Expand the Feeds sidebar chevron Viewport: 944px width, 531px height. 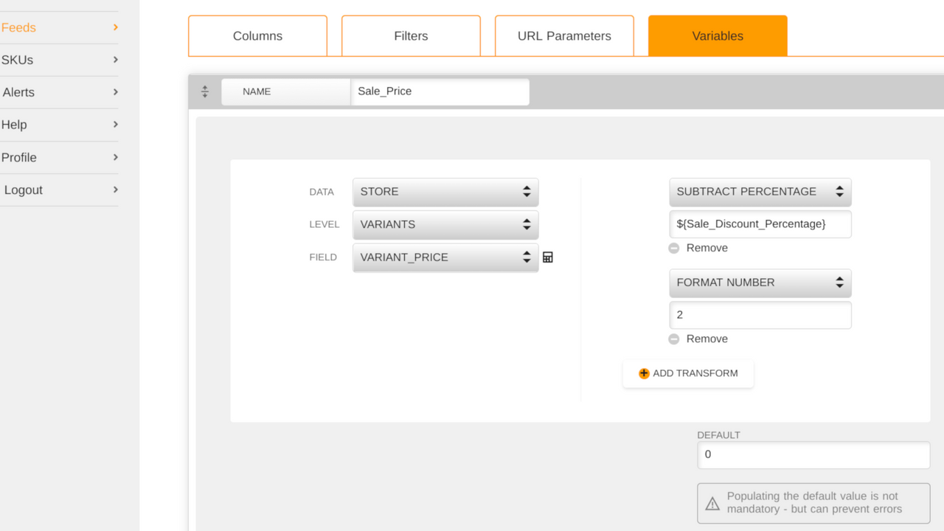pos(116,27)
